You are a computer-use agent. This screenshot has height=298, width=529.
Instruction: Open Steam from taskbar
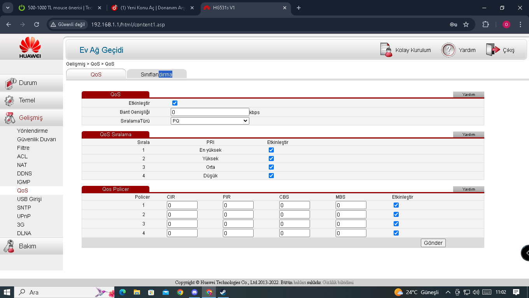[x=223, y=292]
